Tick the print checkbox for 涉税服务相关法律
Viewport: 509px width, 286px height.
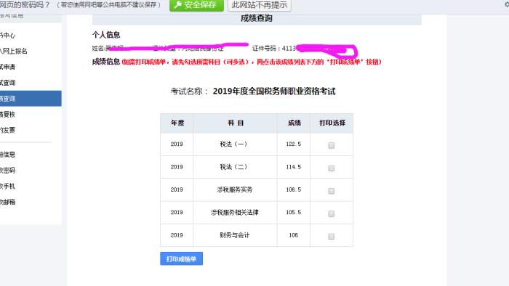coord(331,213)
